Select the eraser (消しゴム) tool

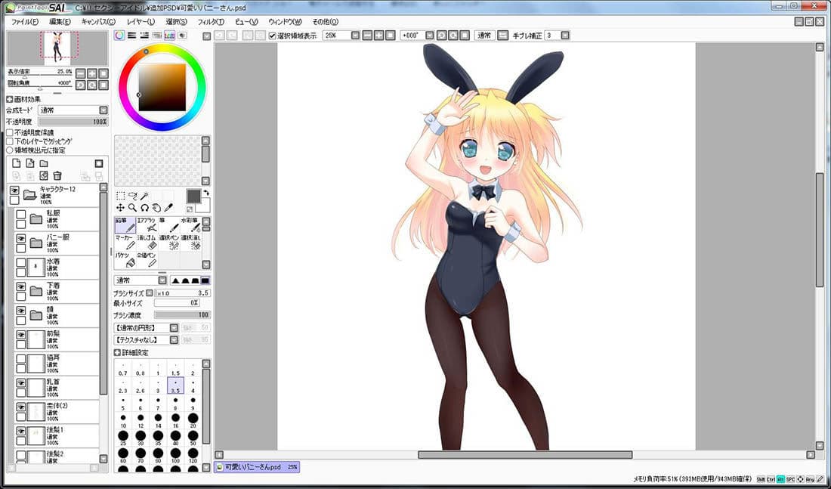click(x=147, y=243)
